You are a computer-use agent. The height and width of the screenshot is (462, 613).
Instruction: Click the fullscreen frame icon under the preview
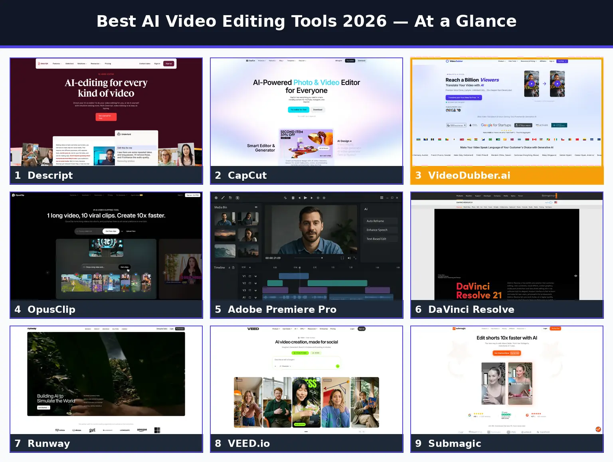point(342,258)
